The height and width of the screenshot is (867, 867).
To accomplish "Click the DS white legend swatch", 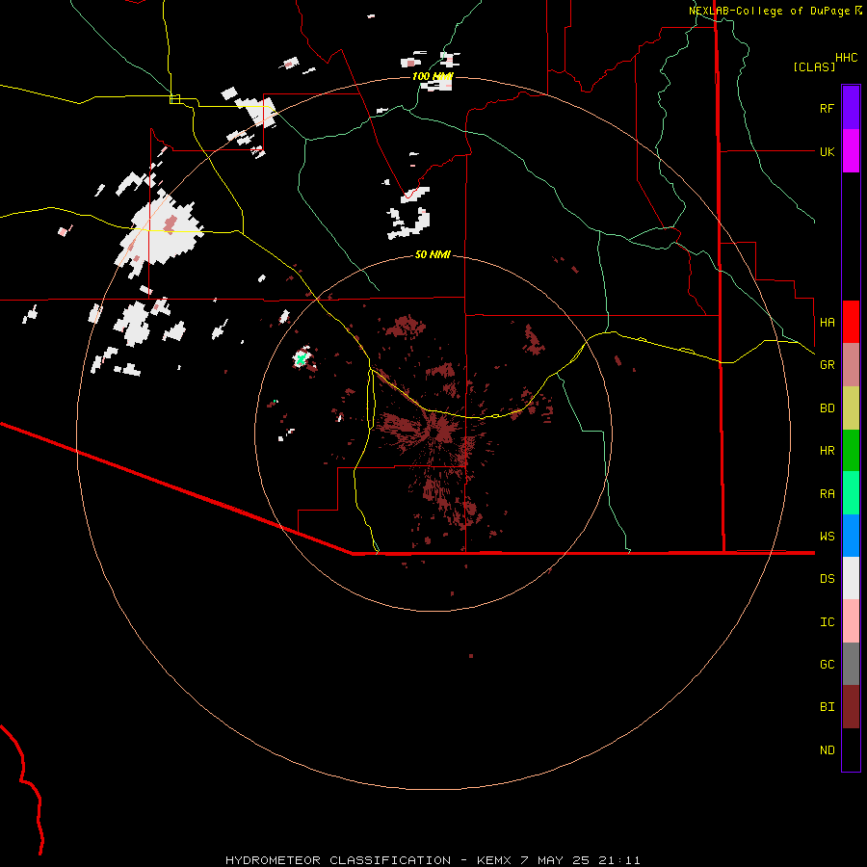I will click(851, 578).
